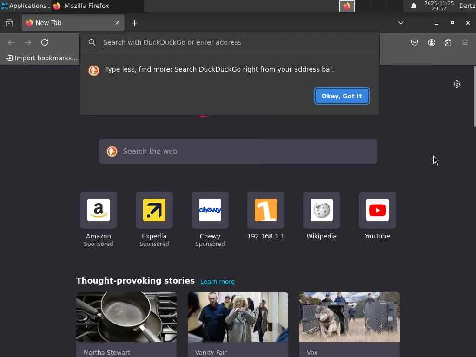The height and width of the screenshot is (357, 476).
Task: Click Sponsored label under Amazon
Action: [99, 244]
